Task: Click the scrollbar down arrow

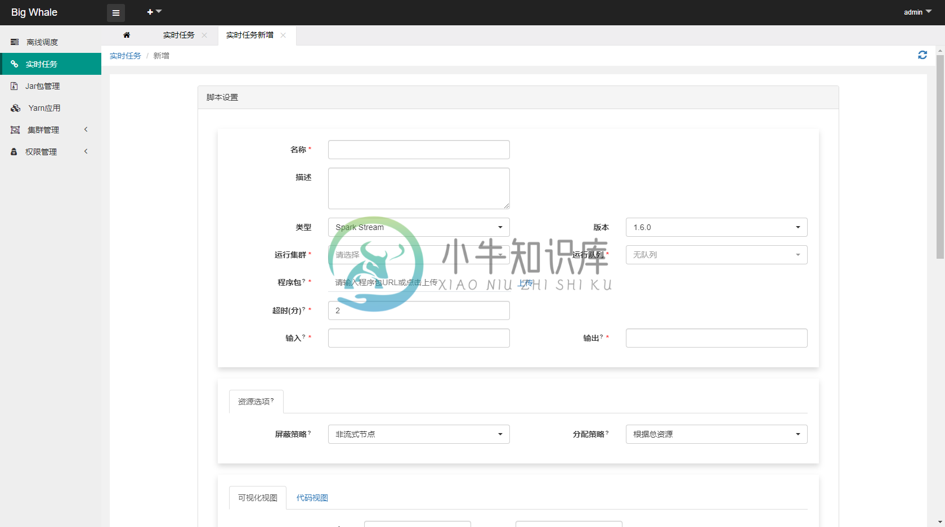Action: pyautogui.click(x=940, y=523)
